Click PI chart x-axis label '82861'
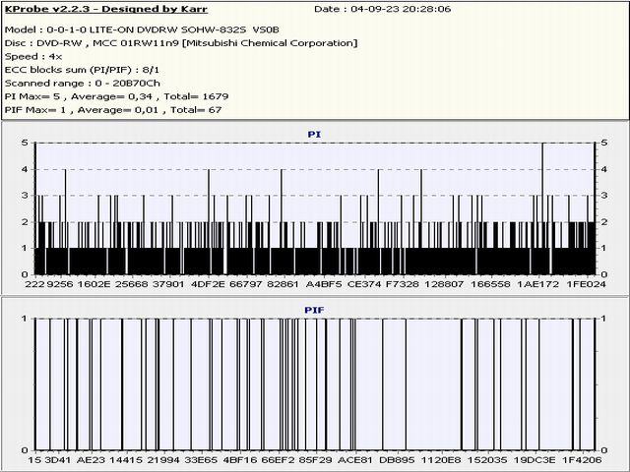The width and height of the screenshot is (630, 472). 283,284
